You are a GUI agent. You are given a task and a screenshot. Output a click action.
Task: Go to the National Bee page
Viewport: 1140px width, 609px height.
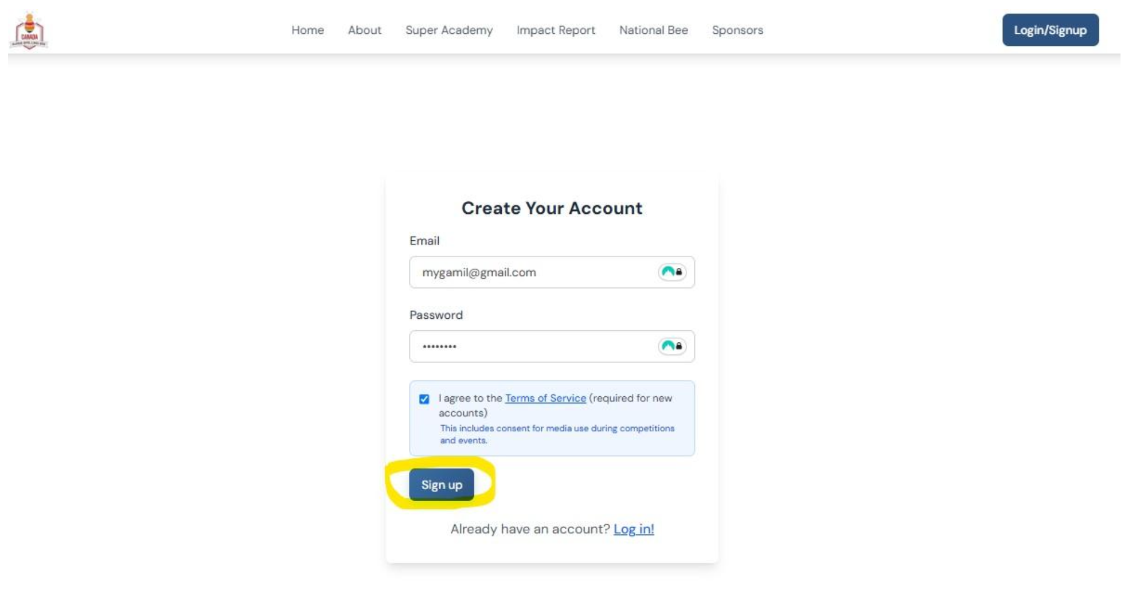click(x=653, y=30)
